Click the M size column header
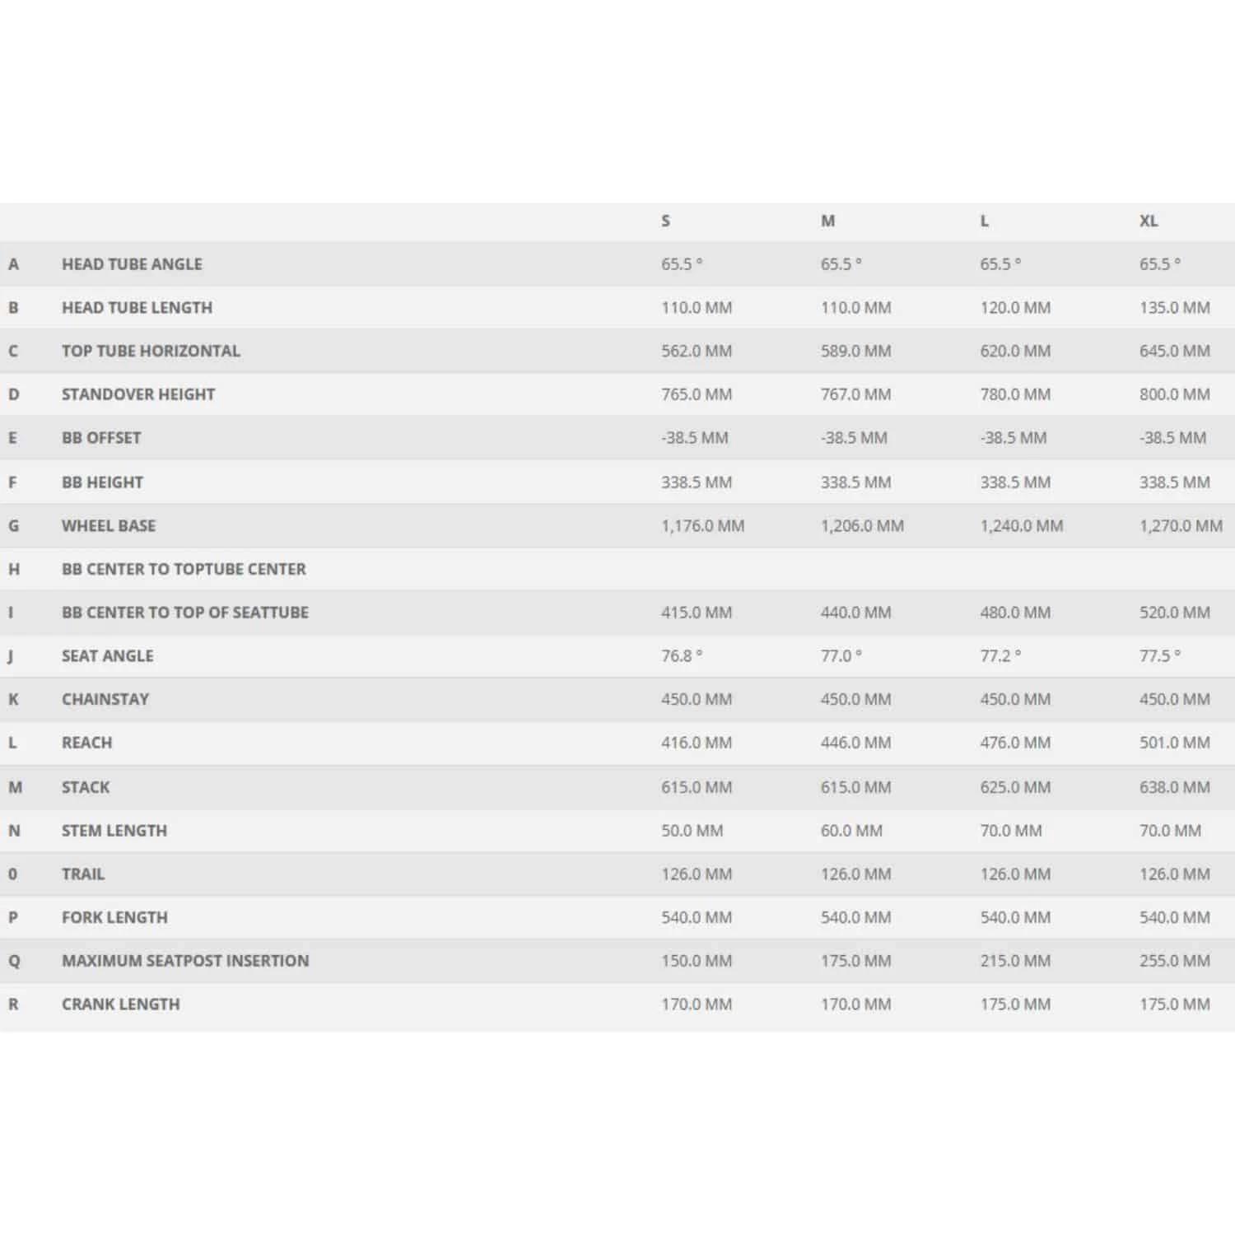The height and width of the screenshot is (1235, 1235). (827, 221)
